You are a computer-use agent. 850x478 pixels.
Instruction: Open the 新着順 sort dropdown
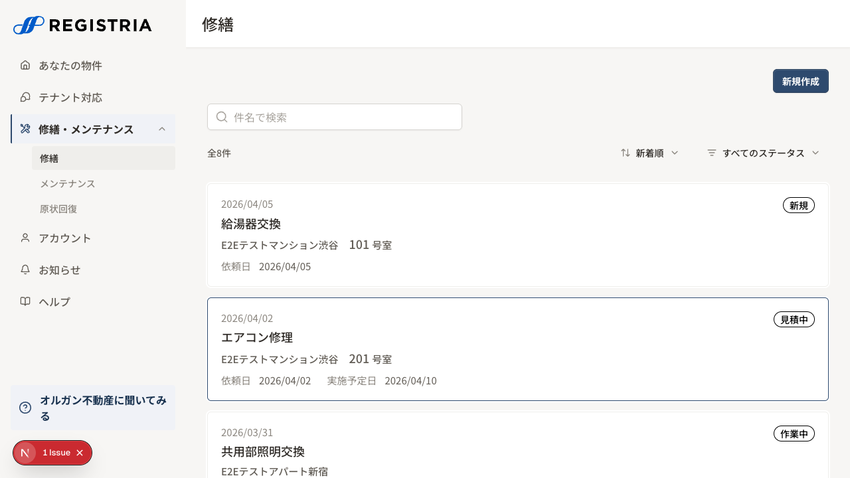click(x=649, y=153)
